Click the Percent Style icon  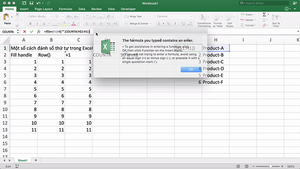(168, 23)
